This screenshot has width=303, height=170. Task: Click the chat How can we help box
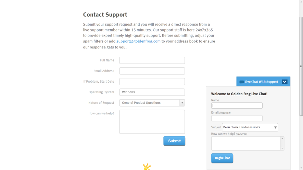246,143
